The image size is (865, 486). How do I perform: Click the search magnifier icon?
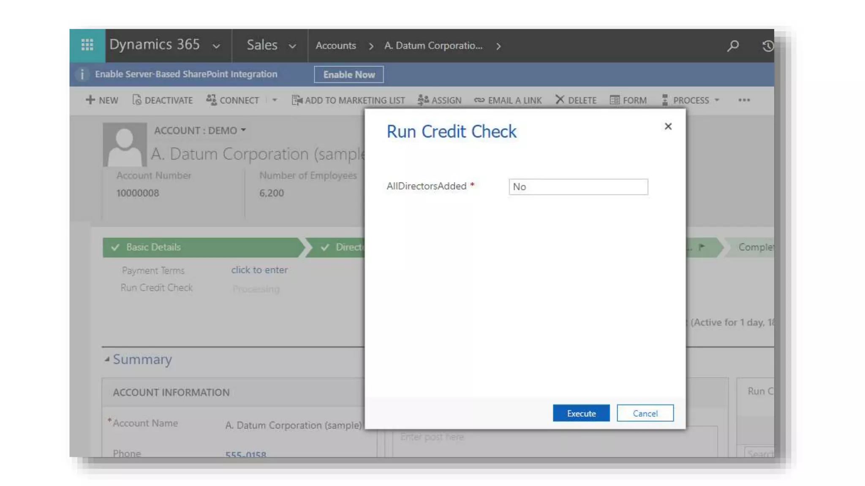tap(733, 46)
